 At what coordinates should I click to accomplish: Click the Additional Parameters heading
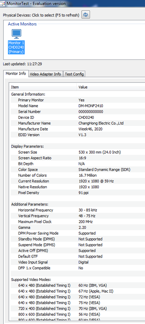30,204
